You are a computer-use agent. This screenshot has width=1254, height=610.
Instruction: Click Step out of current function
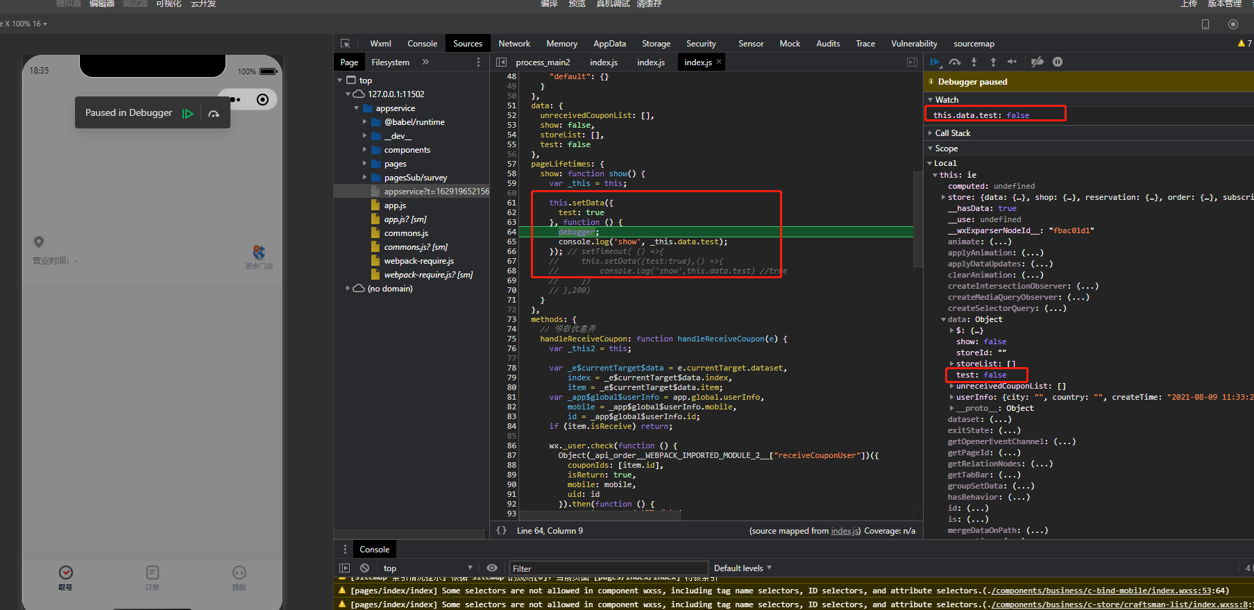pyautogui.click(x=993, y=62)
